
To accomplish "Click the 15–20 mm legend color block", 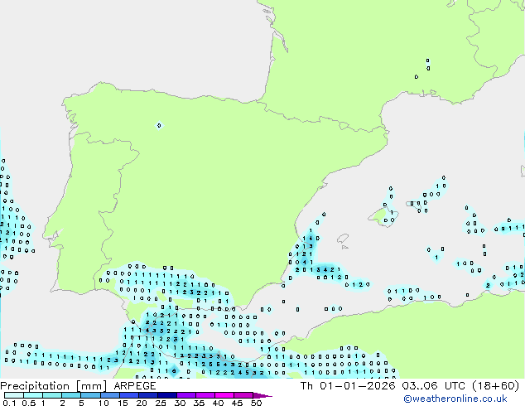I will (128, 395).
